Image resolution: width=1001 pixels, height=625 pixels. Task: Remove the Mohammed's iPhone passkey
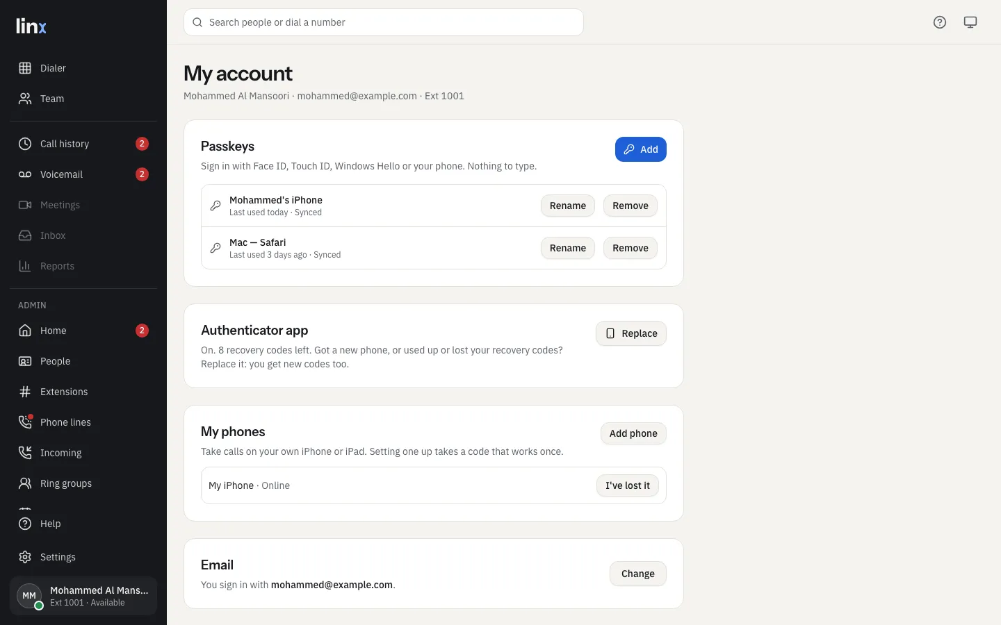click(x=630, y=206)
